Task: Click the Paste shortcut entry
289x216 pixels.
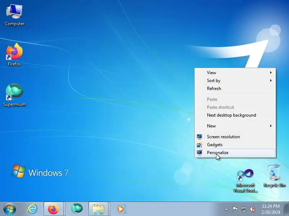Action: click(235, 107)
